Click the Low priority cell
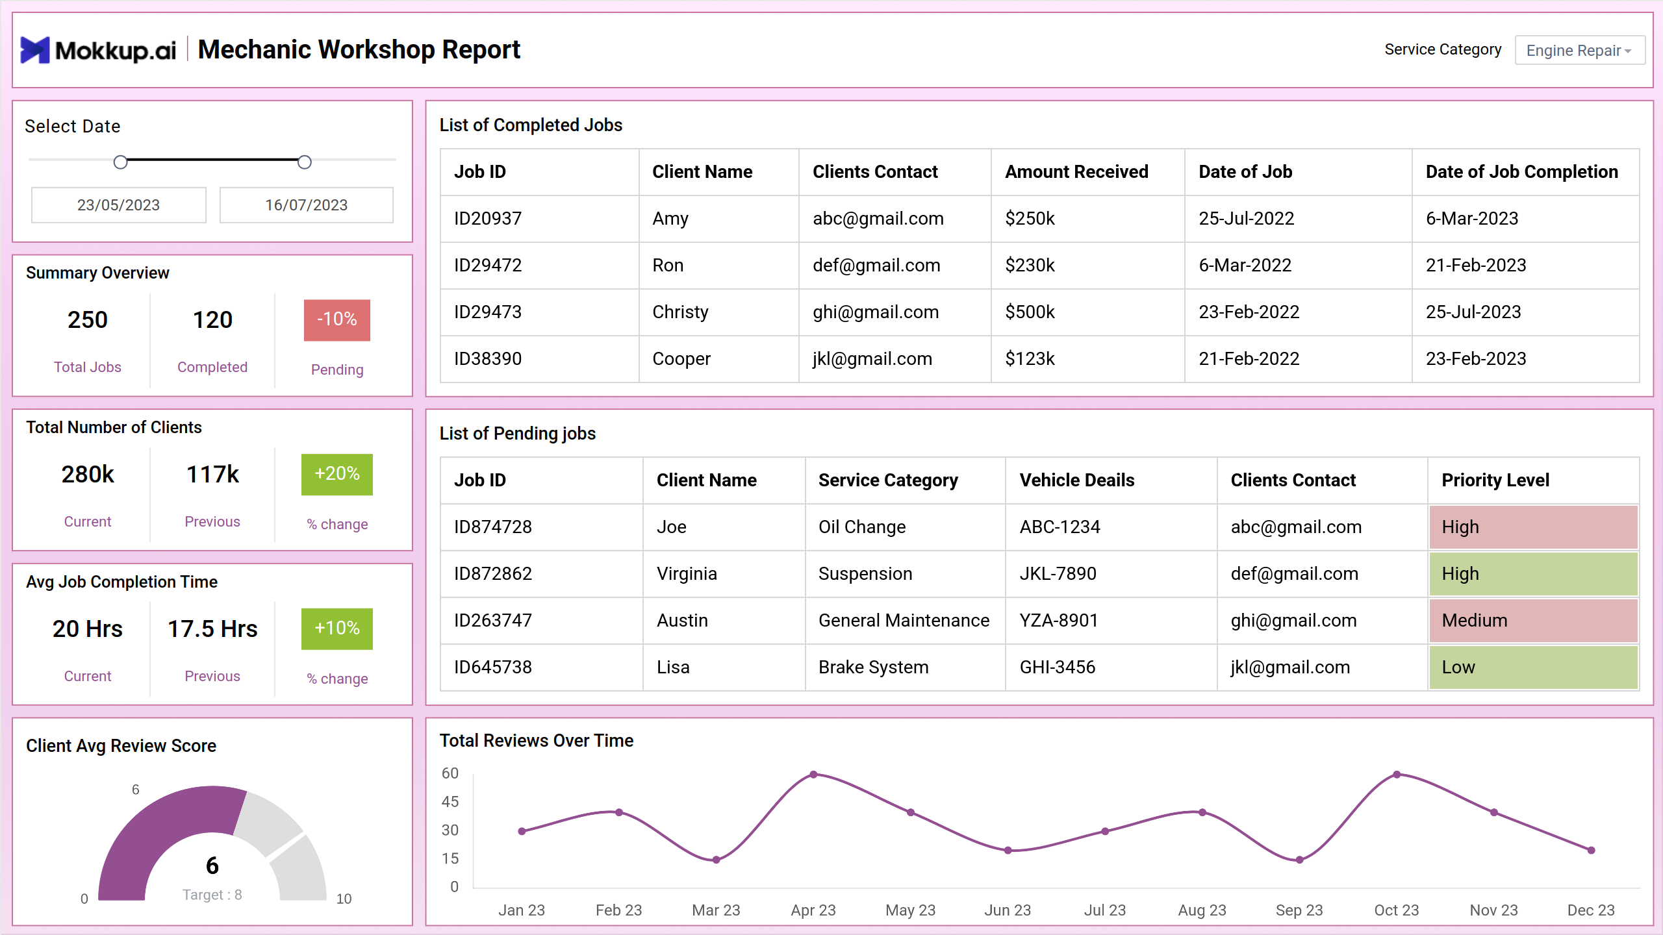Screen dimensions: 1663x935 (x=1533, y=667)
